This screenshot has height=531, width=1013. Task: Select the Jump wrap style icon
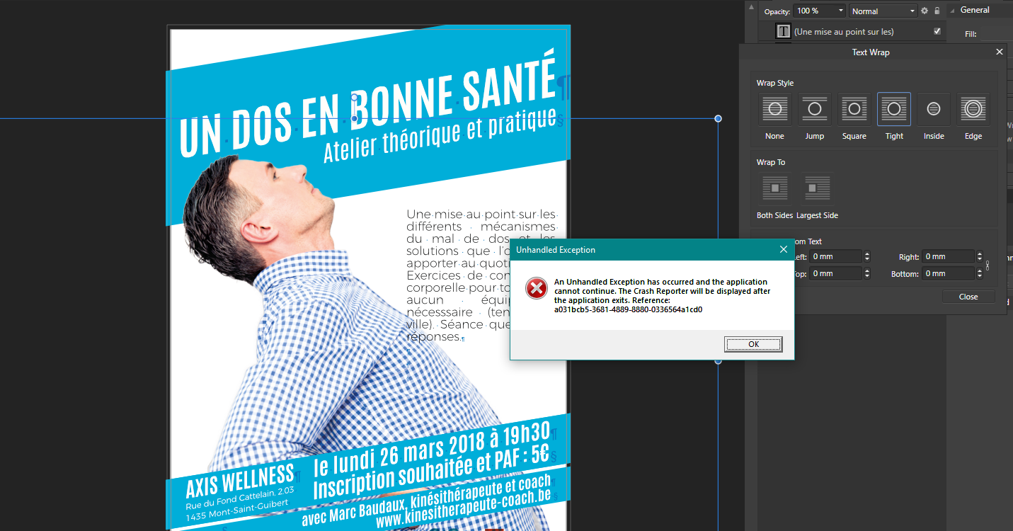click(x=815, y=109)
